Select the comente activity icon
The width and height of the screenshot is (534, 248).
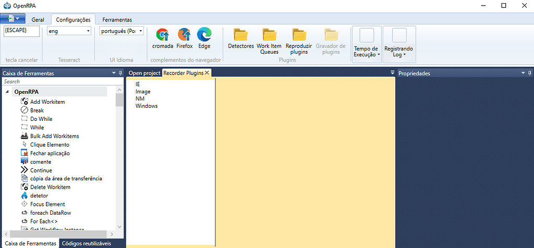click(24, 162)
